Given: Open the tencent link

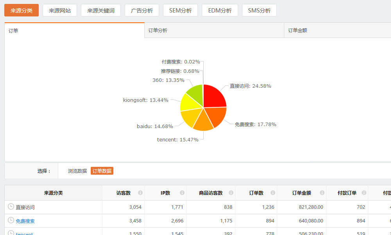Looking at the screenshot, I should point(24,233).
